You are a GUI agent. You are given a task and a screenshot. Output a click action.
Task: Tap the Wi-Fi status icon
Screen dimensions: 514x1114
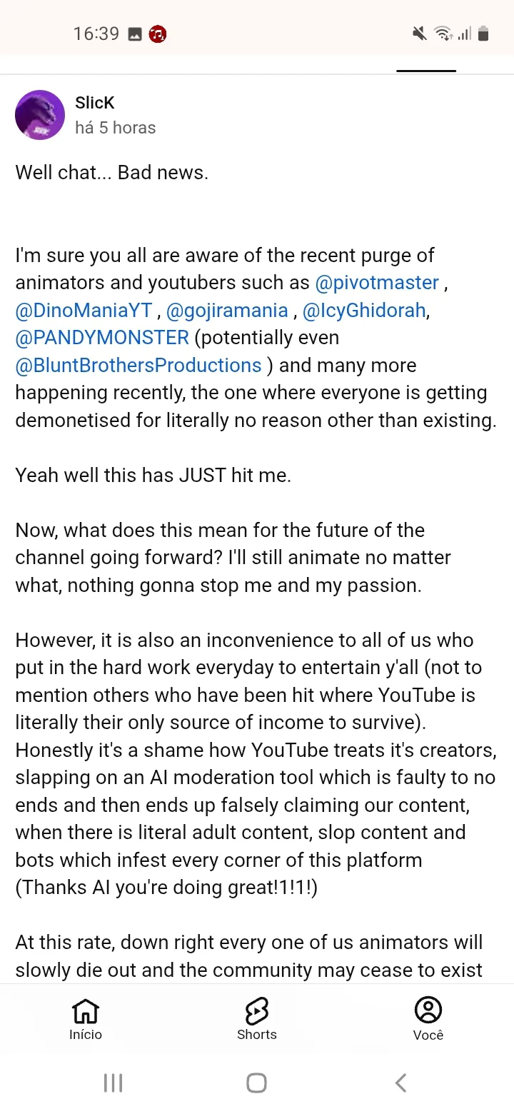pos(443,34)
